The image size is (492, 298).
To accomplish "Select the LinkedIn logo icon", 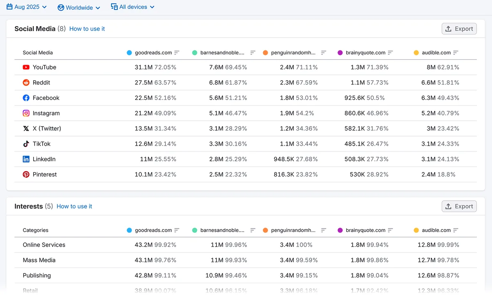I will (x=26, y=159).
